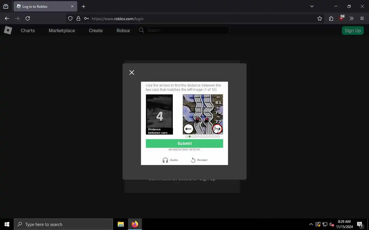Click the update sync tray icon
The height and width of the screenshot is (230, 369).
318,224
